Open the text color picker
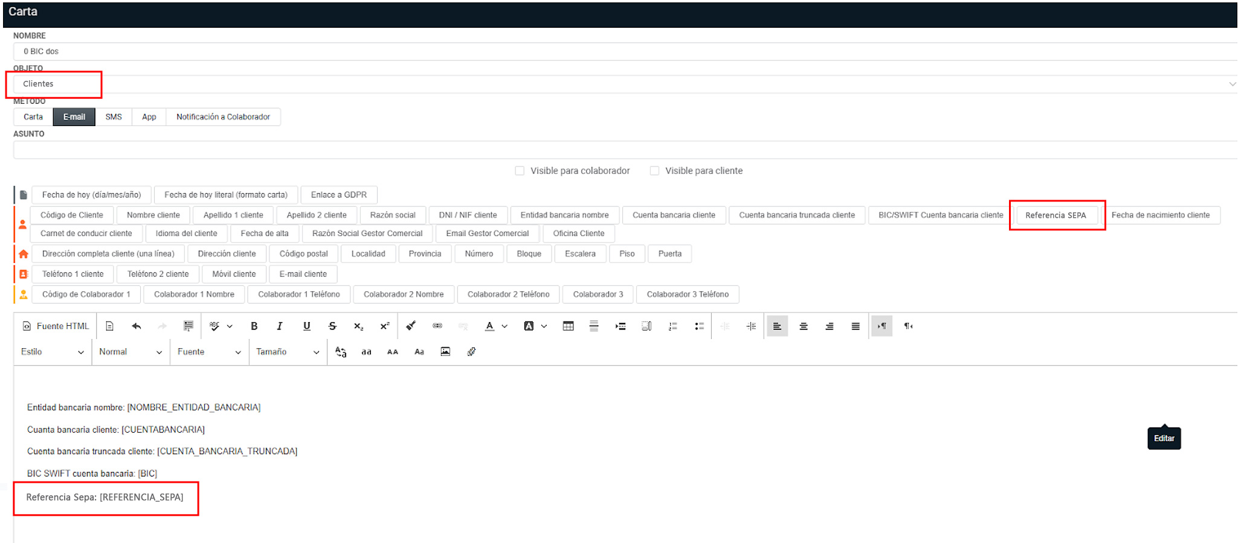This screenshot has width=1241, height=543. click(490, 326)
